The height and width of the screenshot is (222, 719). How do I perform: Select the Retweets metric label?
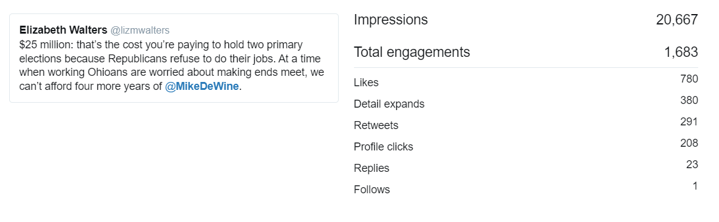click(376, 125)
